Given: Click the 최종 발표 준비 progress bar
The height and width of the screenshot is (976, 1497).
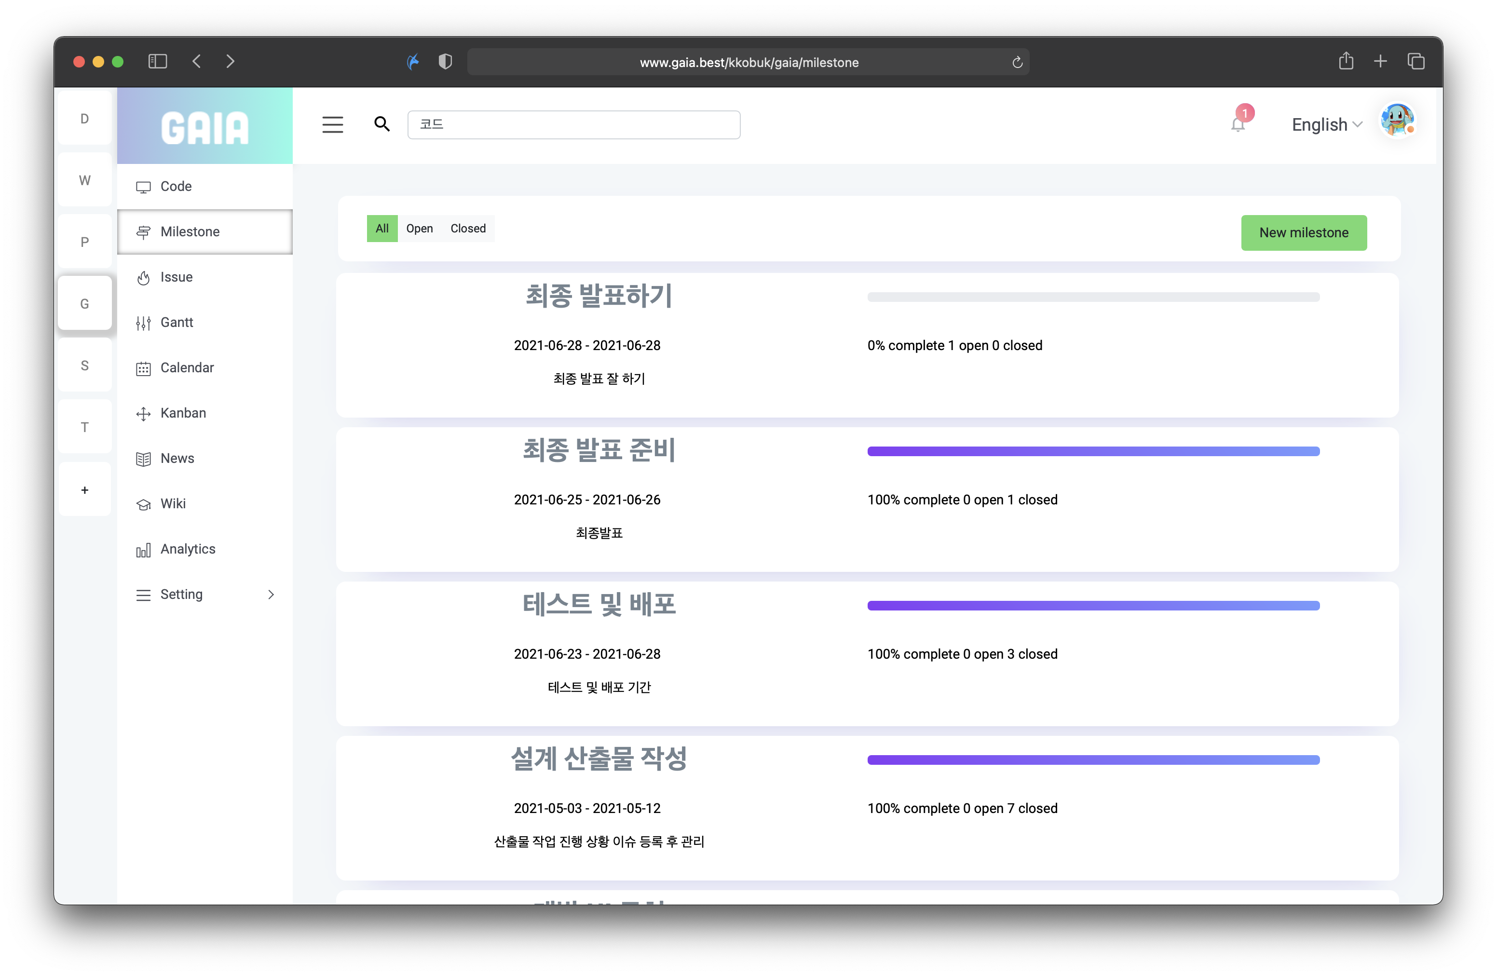Looking at the screenshot, I should point(1092,451).
